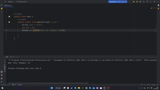Open the Run tool window sidebar icon

coord(2,72)
